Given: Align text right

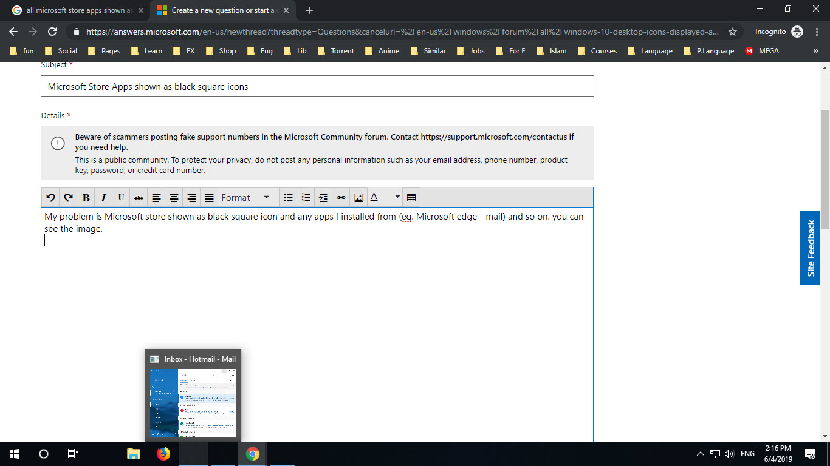Looking at the screenshot, I should pyautogui.click(x=192, y=198).
